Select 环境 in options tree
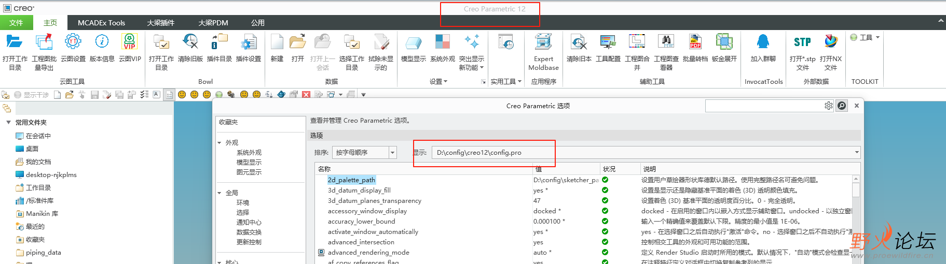 point(243,203)
